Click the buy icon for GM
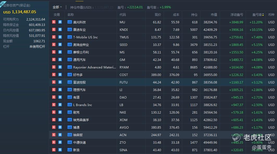 (54, 60)
